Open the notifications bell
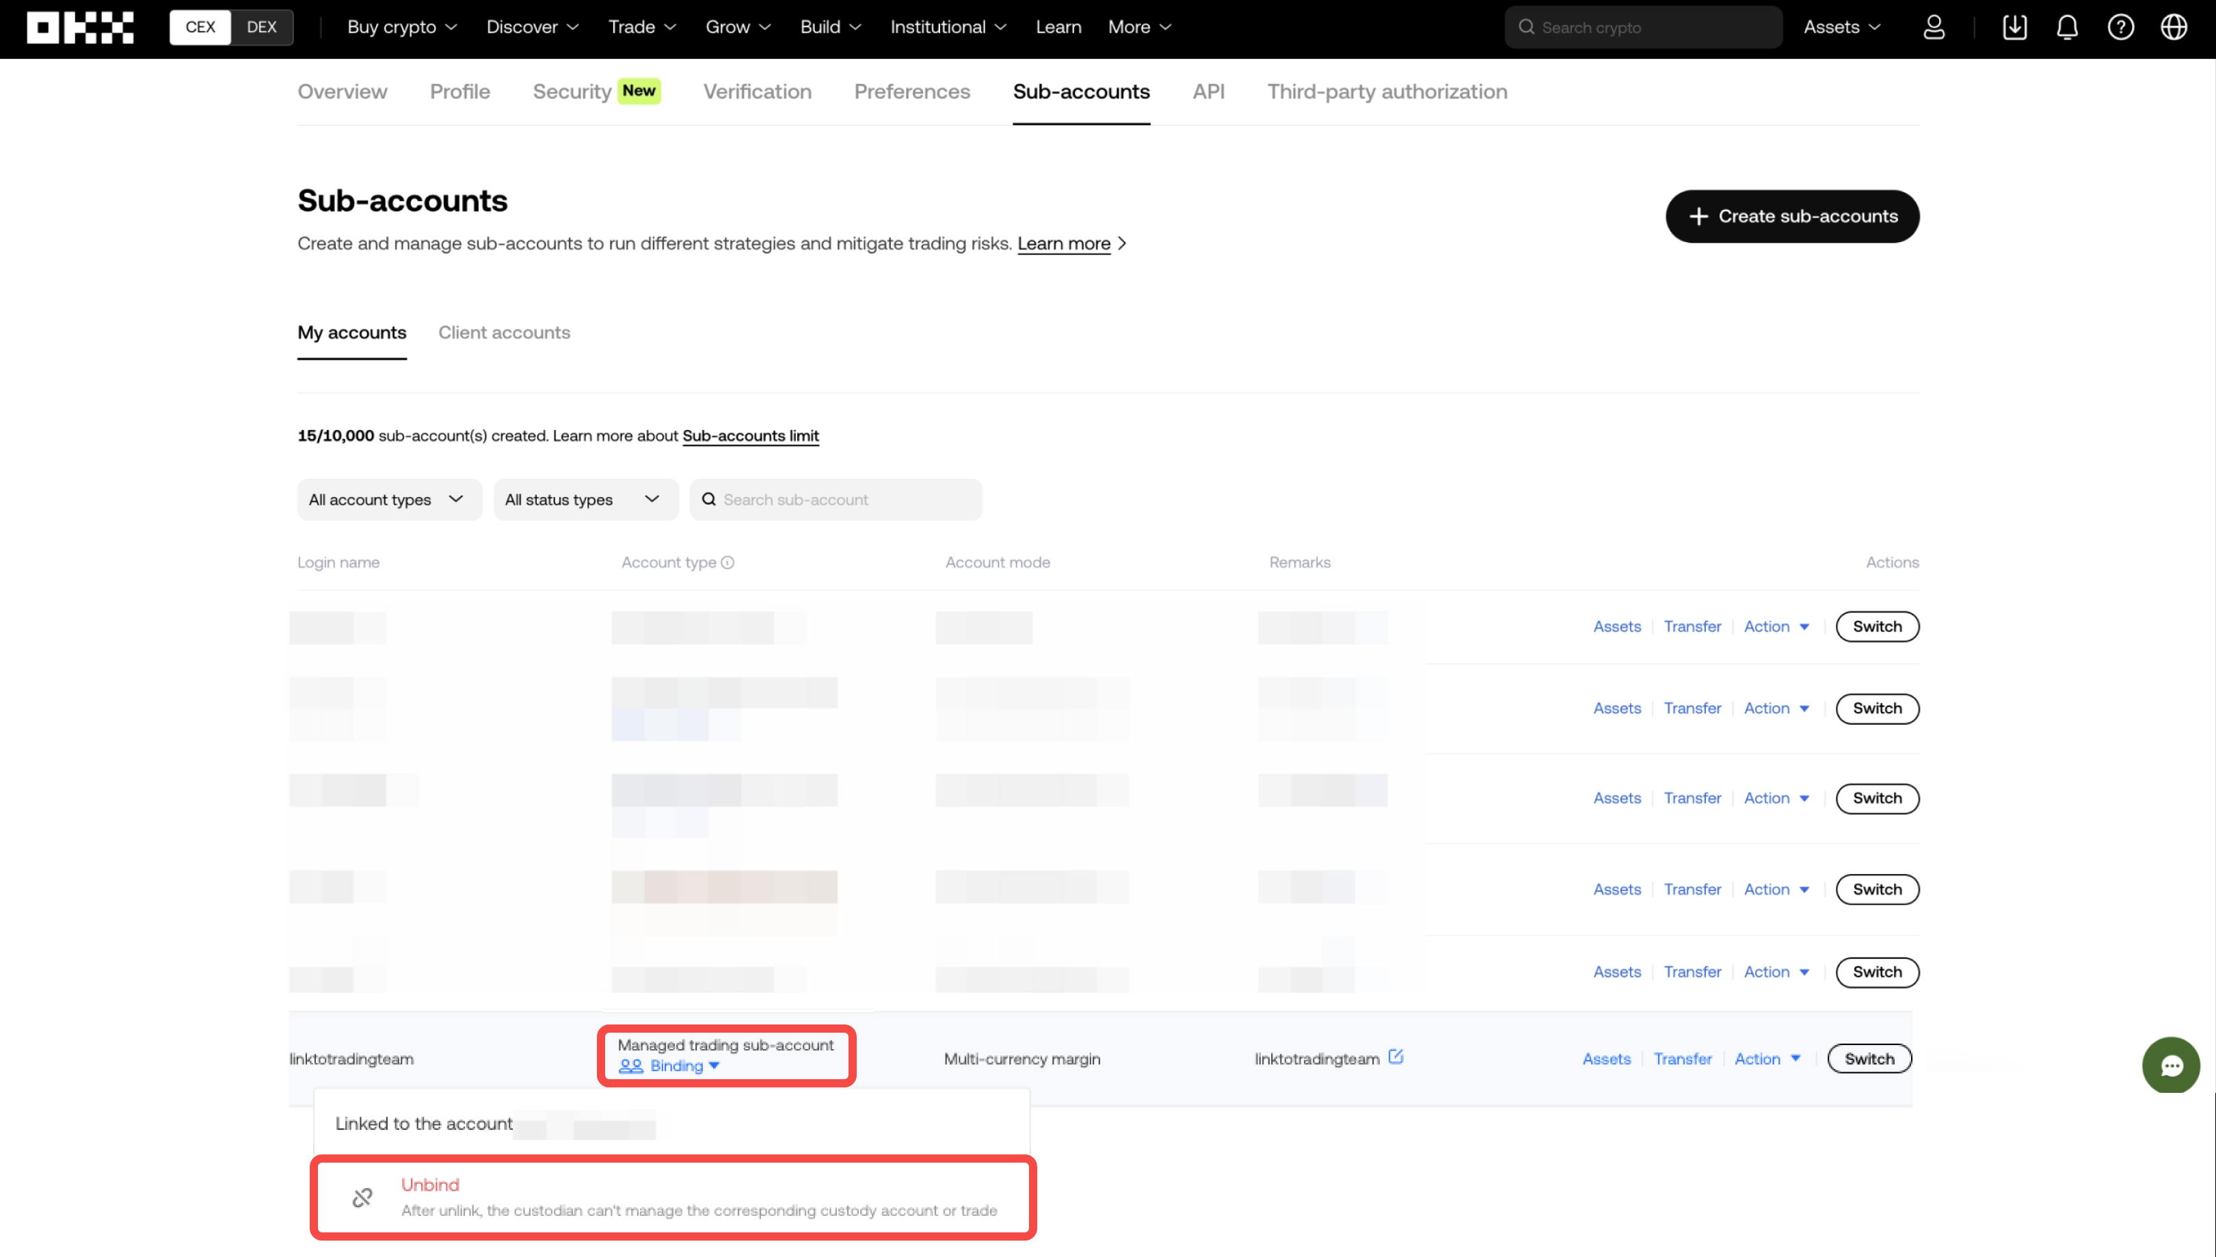Screen dimensions: 2216x1257 click(x=2067, y=27)
